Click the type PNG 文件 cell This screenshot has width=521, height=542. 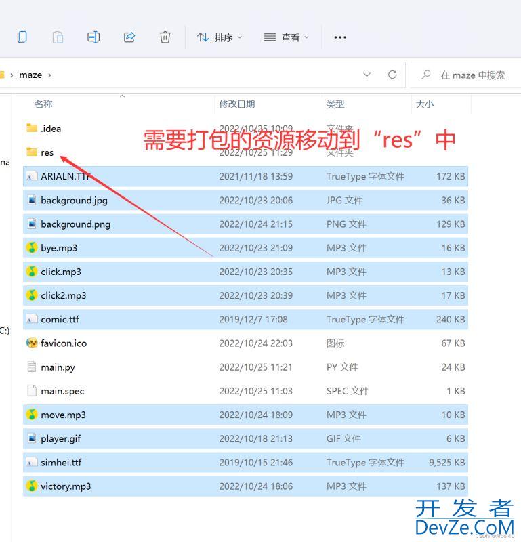346,224
